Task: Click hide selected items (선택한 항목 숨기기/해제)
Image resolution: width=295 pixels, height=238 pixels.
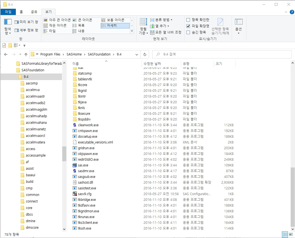Action: pos(220,27)
